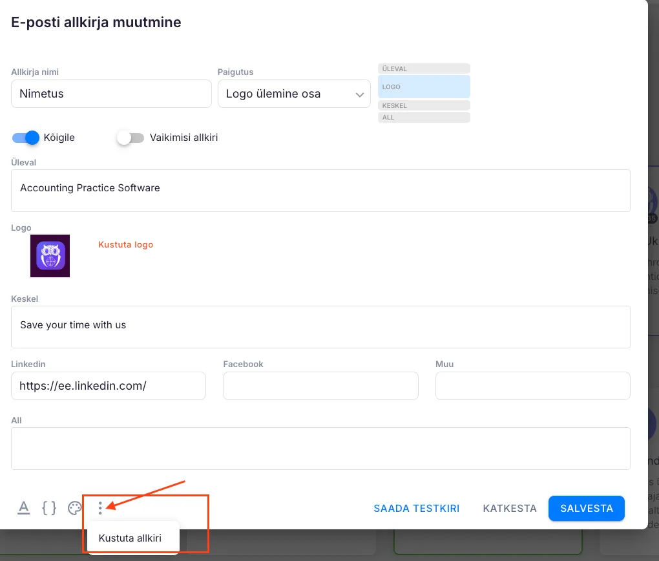Click the text formatting underlined A icon
This screenshot has height=561, width=659.
tap(24, 508)
